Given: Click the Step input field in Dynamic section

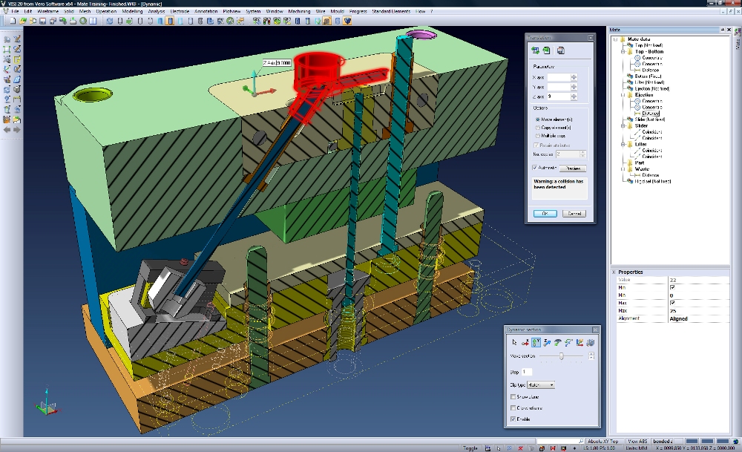Looking at the screenshot, I should 527,372.
